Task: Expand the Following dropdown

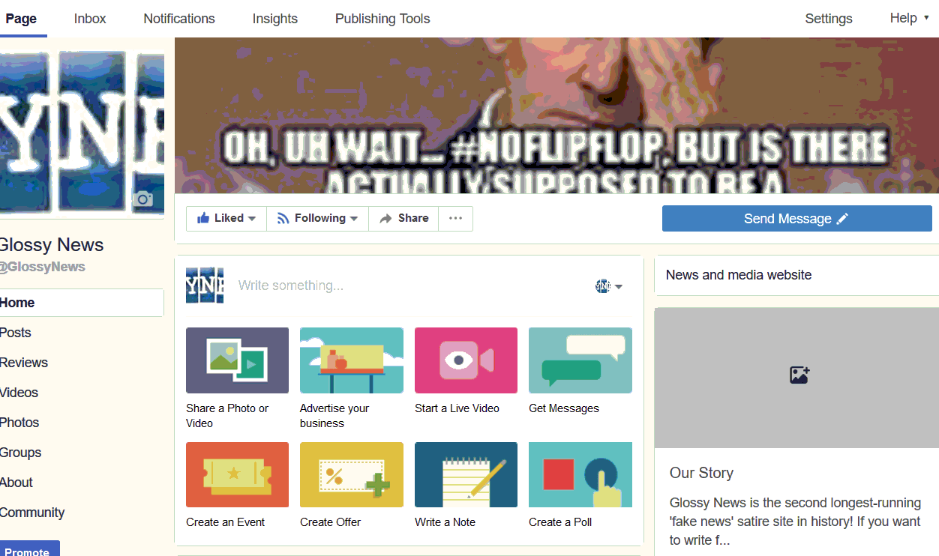Action: click(317, 218)
